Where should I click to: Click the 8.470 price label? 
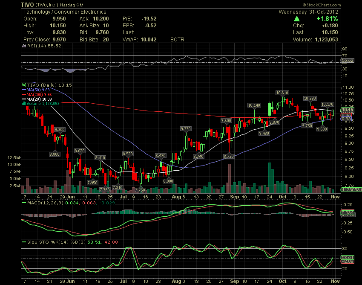pos(161,156)
